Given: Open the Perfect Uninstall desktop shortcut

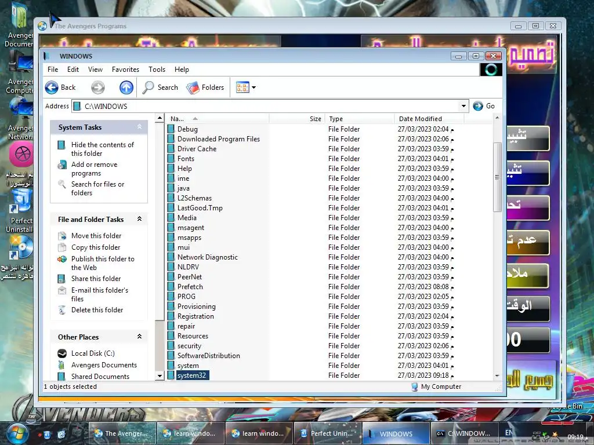Looking at the screenshot, I should [20, 211].
